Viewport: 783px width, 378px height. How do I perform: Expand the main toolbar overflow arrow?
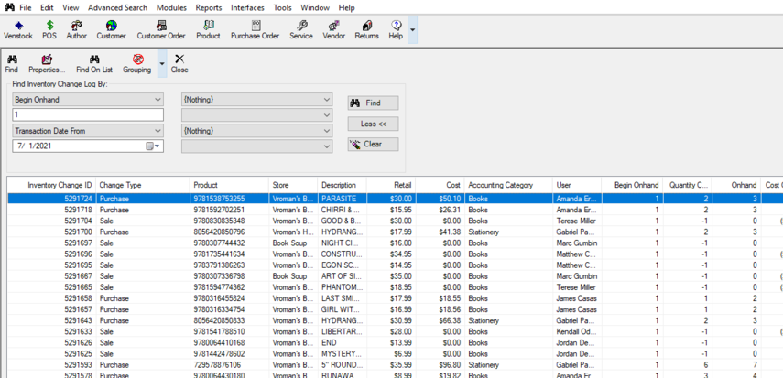click(x=412, y=30)
